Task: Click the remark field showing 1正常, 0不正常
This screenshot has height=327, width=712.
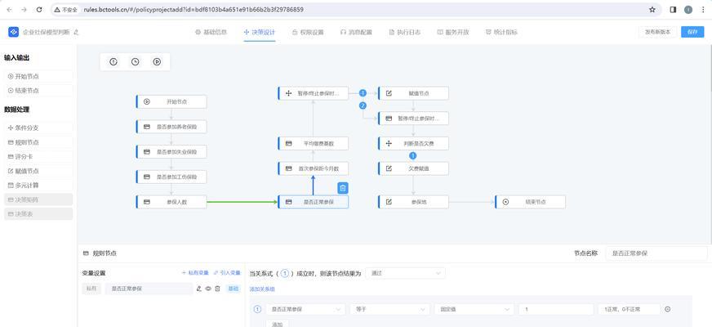Action: (x=629, y=309)
